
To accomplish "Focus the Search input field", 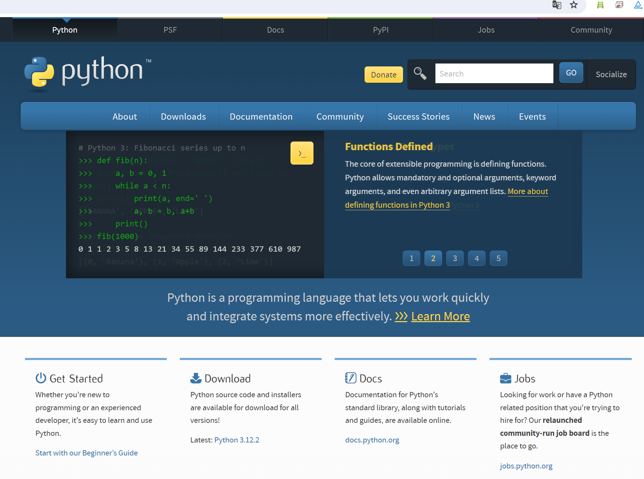I will coord(494,73).
